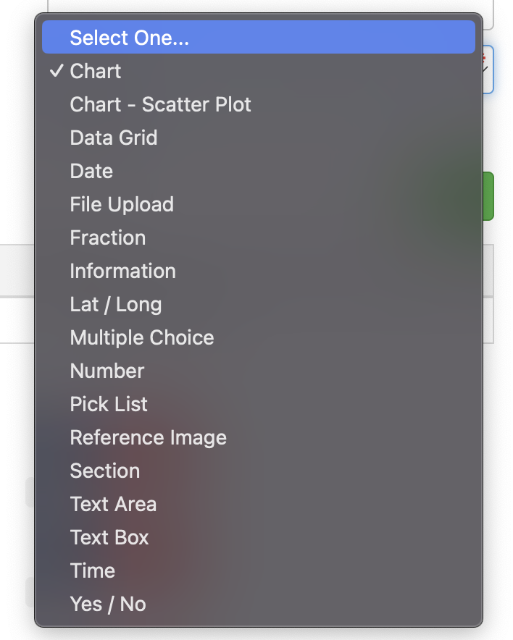The height and width of the screenshot is (640, 513).
Task: Choose Multiple Choice field type
Action: click(x=142, y=337)
